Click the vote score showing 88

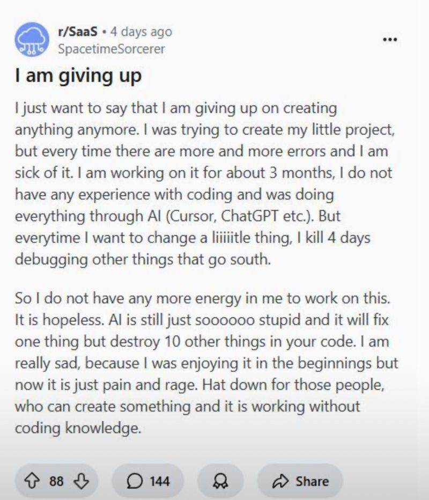(56, 481)
